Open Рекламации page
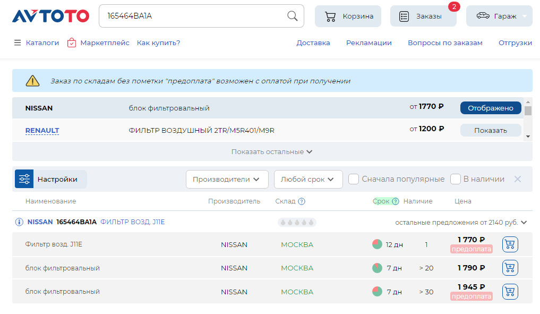 369,43
